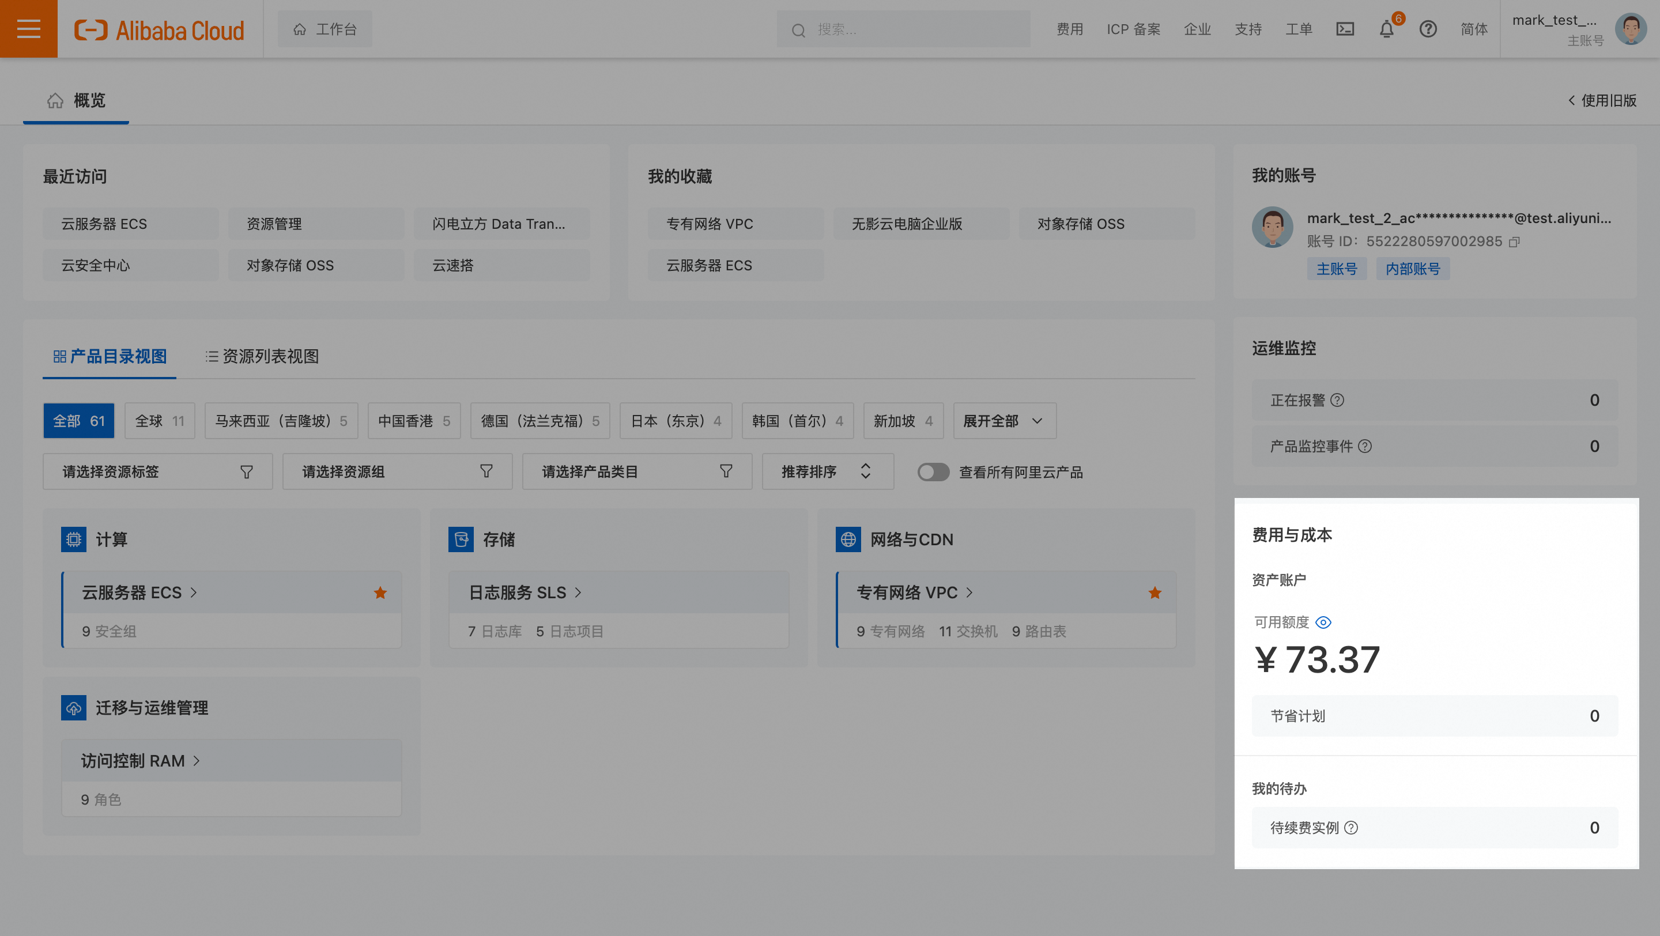Click the 存储 category icon

pyautogui.click(x=461, y=539)
